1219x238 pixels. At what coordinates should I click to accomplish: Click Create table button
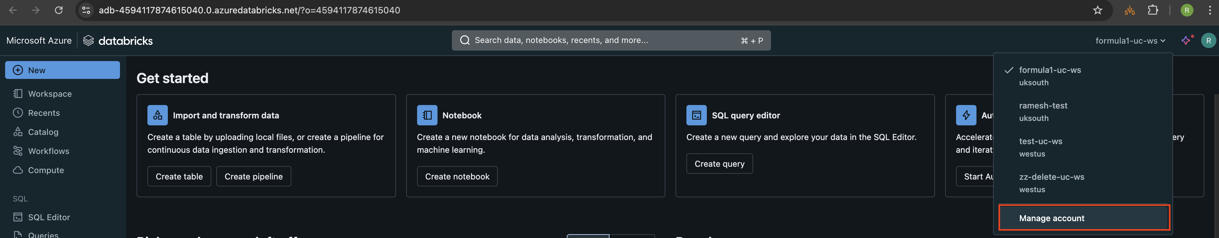coord(179,176)
